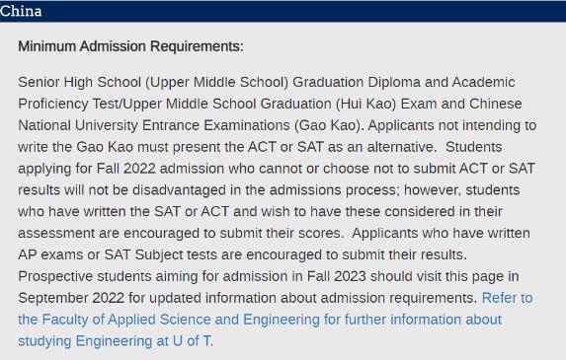Click the dark blue header bar area
The height and width of the screenshot is (360, 566).
[283, 11]
